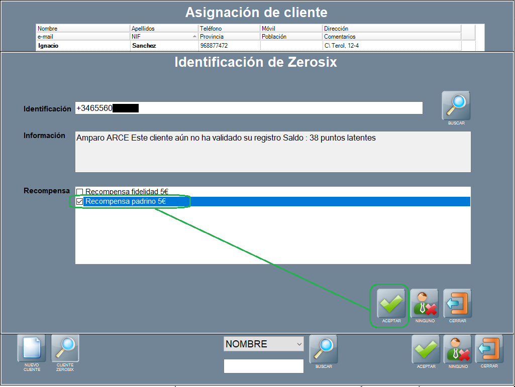Click the Información text area
Image resolution: width=515 pixels, height=387 pixels.
click(272, 152)
